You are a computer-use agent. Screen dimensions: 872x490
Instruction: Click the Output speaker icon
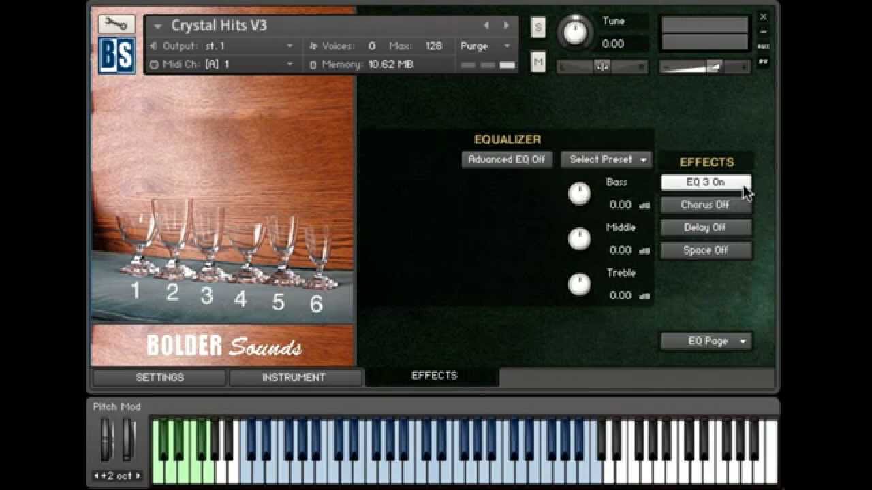[x=153, y=46]
